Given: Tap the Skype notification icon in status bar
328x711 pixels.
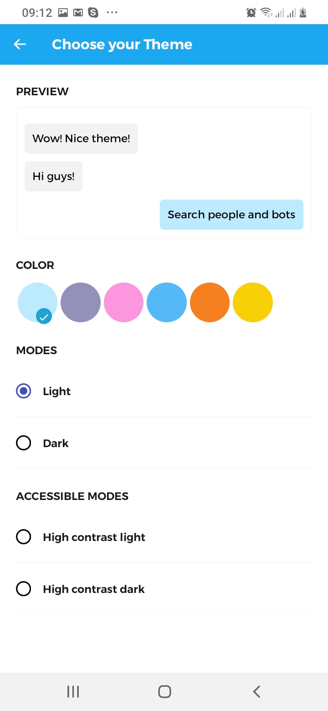Looking at the screenshot, I should point(93,13).
